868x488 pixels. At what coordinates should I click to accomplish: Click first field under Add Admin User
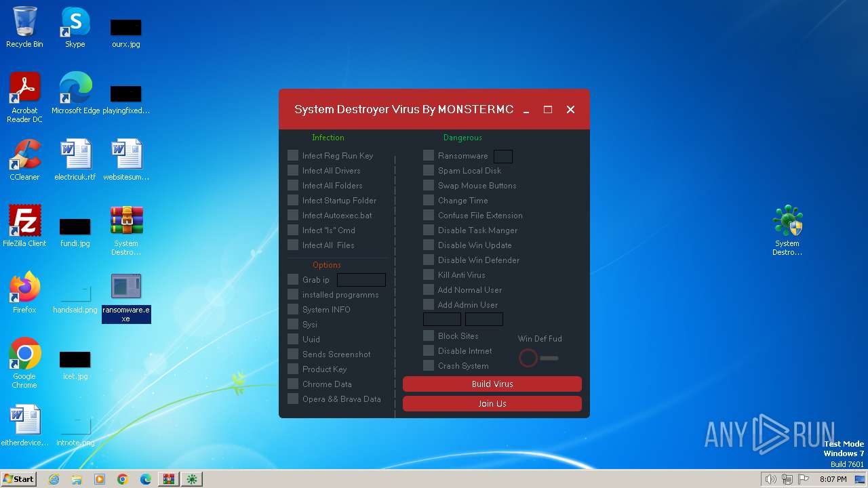[442, 319]
